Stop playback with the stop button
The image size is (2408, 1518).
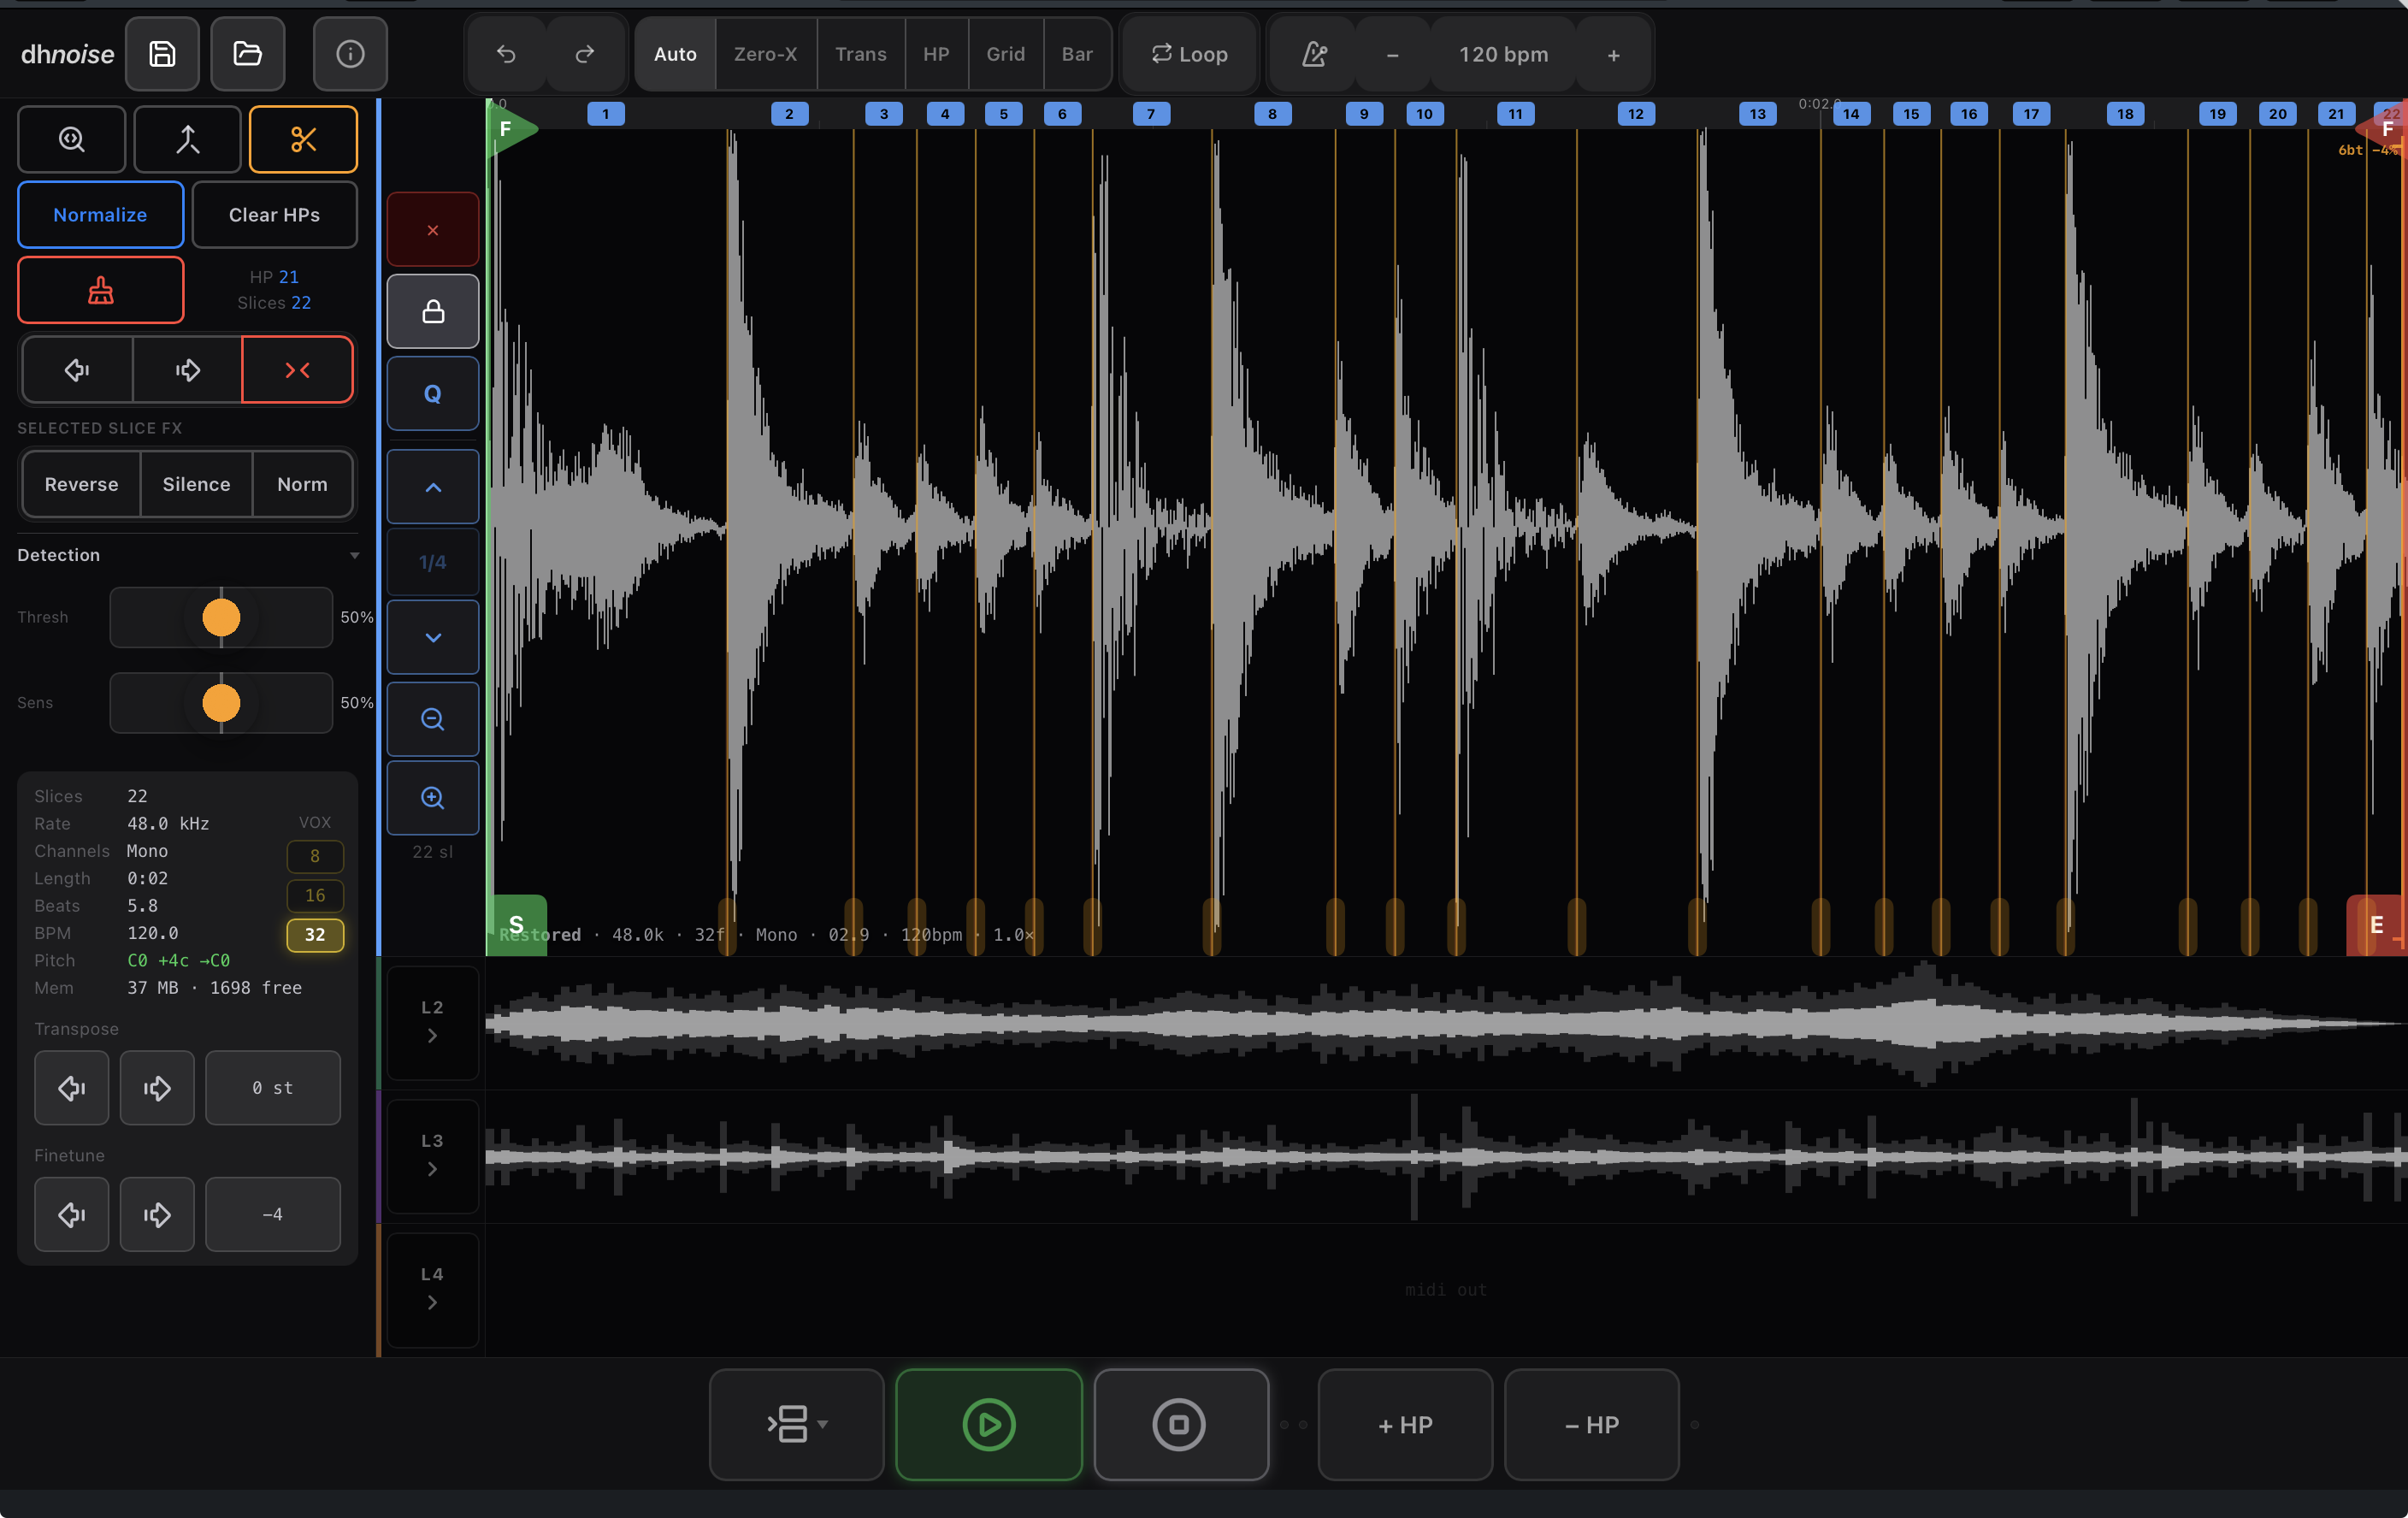click(1181, 1424)
